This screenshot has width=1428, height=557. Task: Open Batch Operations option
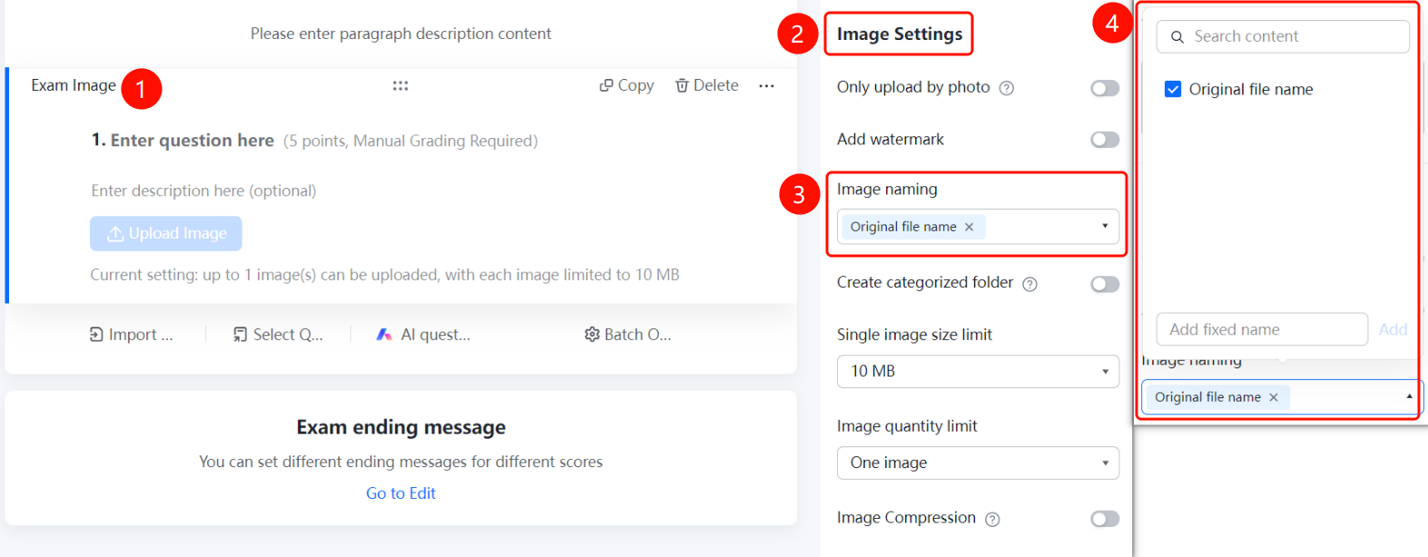click(x=627, y=335)
